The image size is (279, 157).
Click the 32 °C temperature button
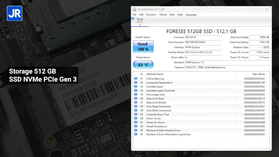[143, 65]
